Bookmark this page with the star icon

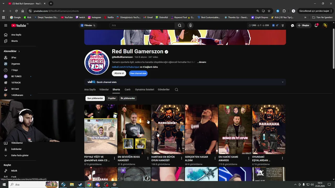click(x=269, y=11)
